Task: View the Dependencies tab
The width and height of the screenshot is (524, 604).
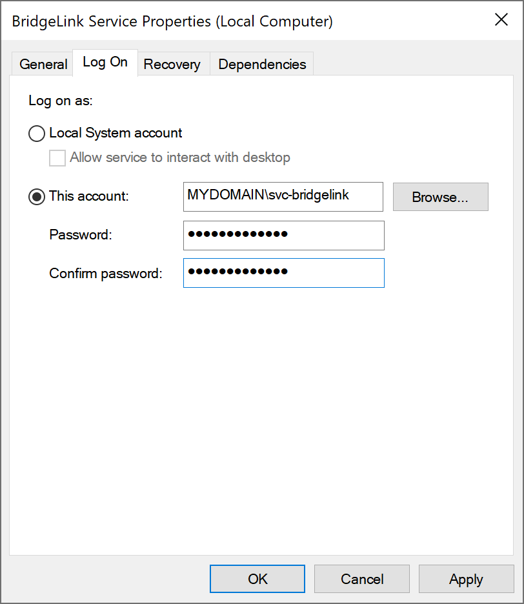Action: (262, 64)
